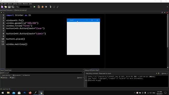Go back in editor history with left arrow

[1, 12]
